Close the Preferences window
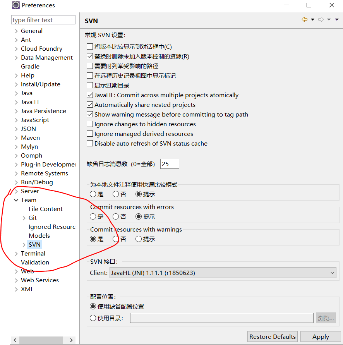The width and height of the screenshot is (343, 345). pos(331,5)
